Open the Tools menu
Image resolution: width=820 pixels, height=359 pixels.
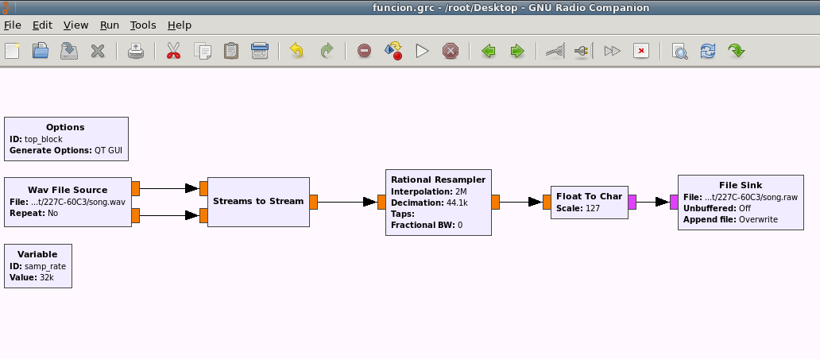143,25
